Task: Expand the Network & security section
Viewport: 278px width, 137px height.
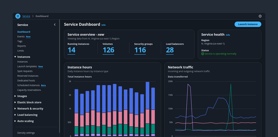Action: pyautogui.click(x=15, y=108)
